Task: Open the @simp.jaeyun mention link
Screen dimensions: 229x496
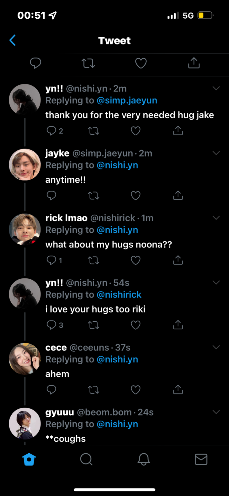Action: [127, 100]
